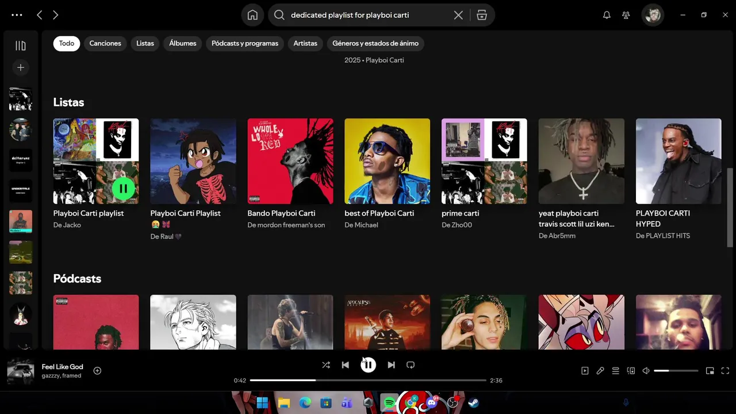Open the play queue
The width and height of the screenshot is (736, 414).
coord(615,371)
